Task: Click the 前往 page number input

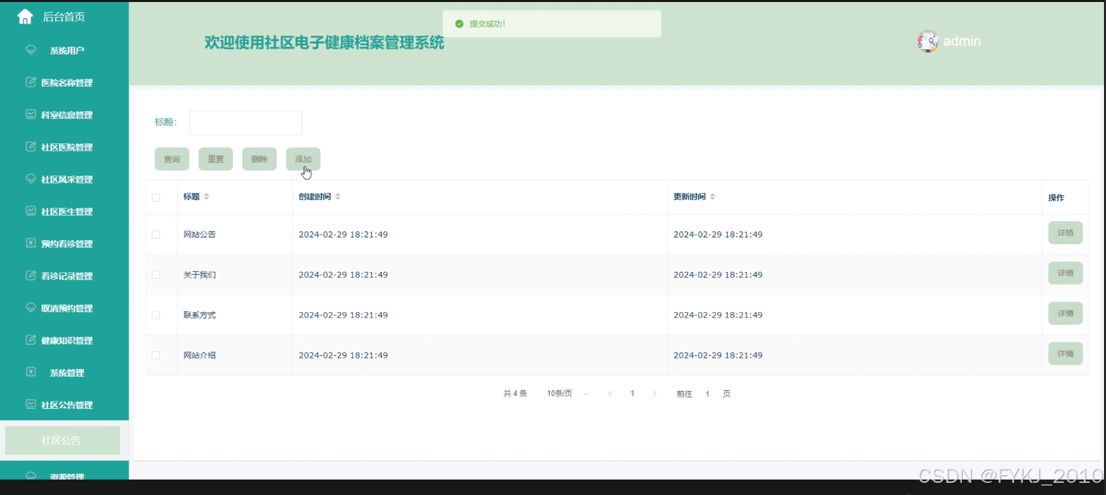Action: tap(707, 394)
